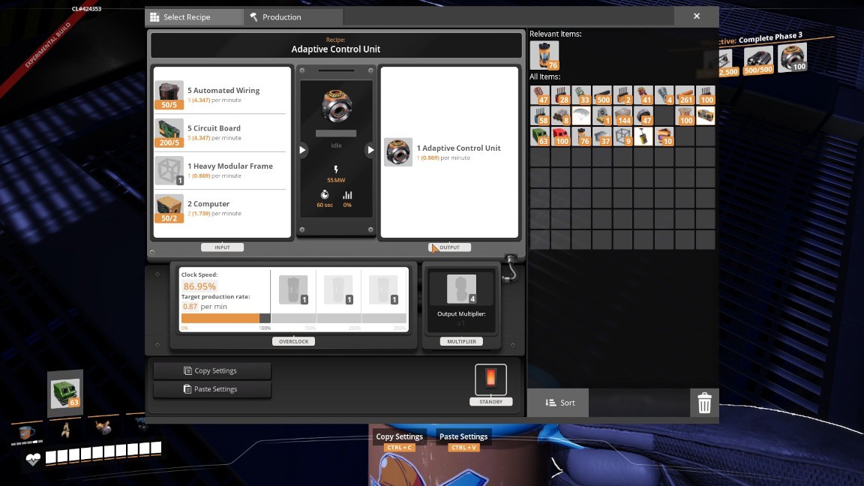The image size is (864, 486).
Task: Select the parachute item in All Items
Action: coord(581,115)
